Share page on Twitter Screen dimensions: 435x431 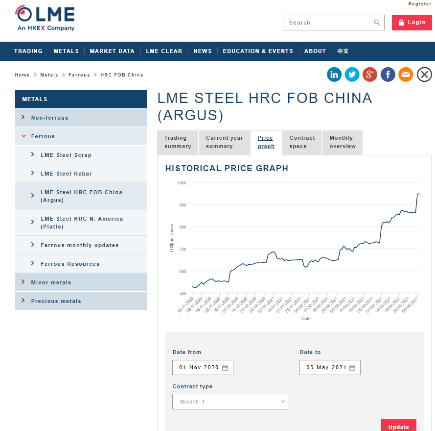(352, 75)
